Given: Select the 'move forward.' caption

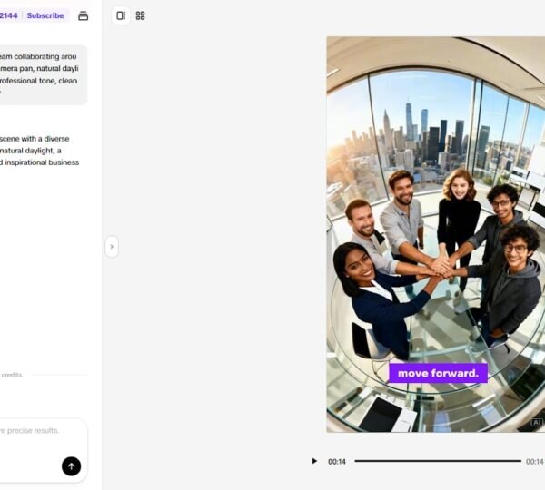Looking at the screenshot, I should [438, 373].
